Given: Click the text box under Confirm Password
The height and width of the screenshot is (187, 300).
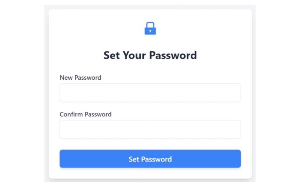Looking at the screenshot, I should pyautogui.click(x=150, y=129).
